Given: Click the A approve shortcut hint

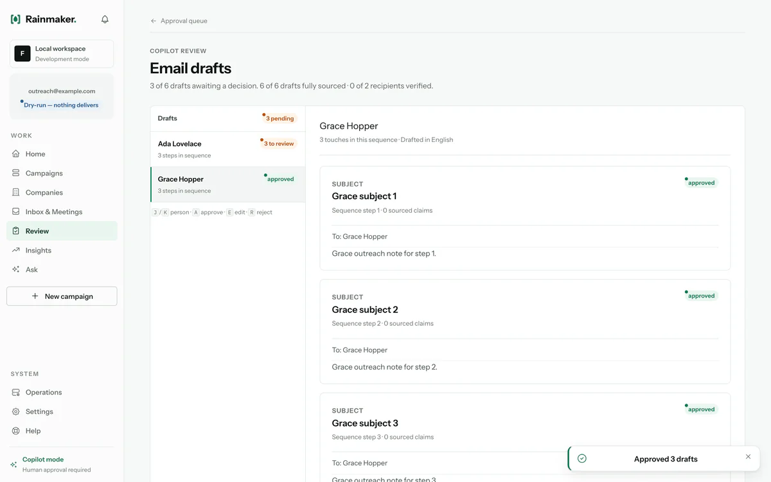Looking at the screenshot, I should [208, 212].
